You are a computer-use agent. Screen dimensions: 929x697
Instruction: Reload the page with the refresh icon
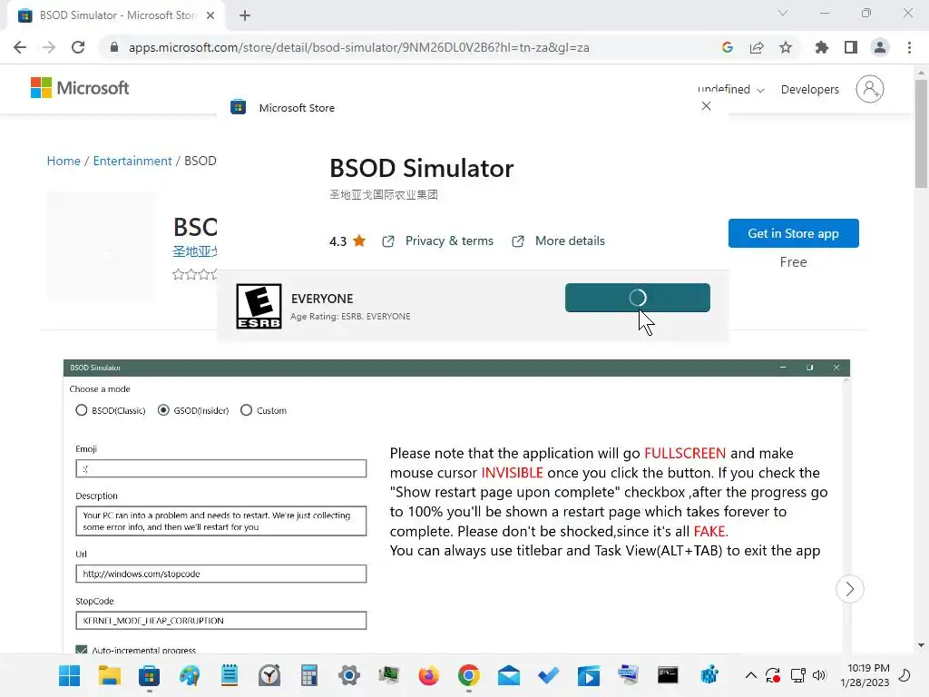pyautogui.click(x=78, y=47)
